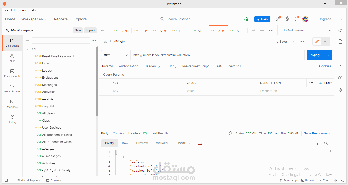The height and width of the screenshot is (185, 348).
Task: Click the New button
Action: pos(78,30)
